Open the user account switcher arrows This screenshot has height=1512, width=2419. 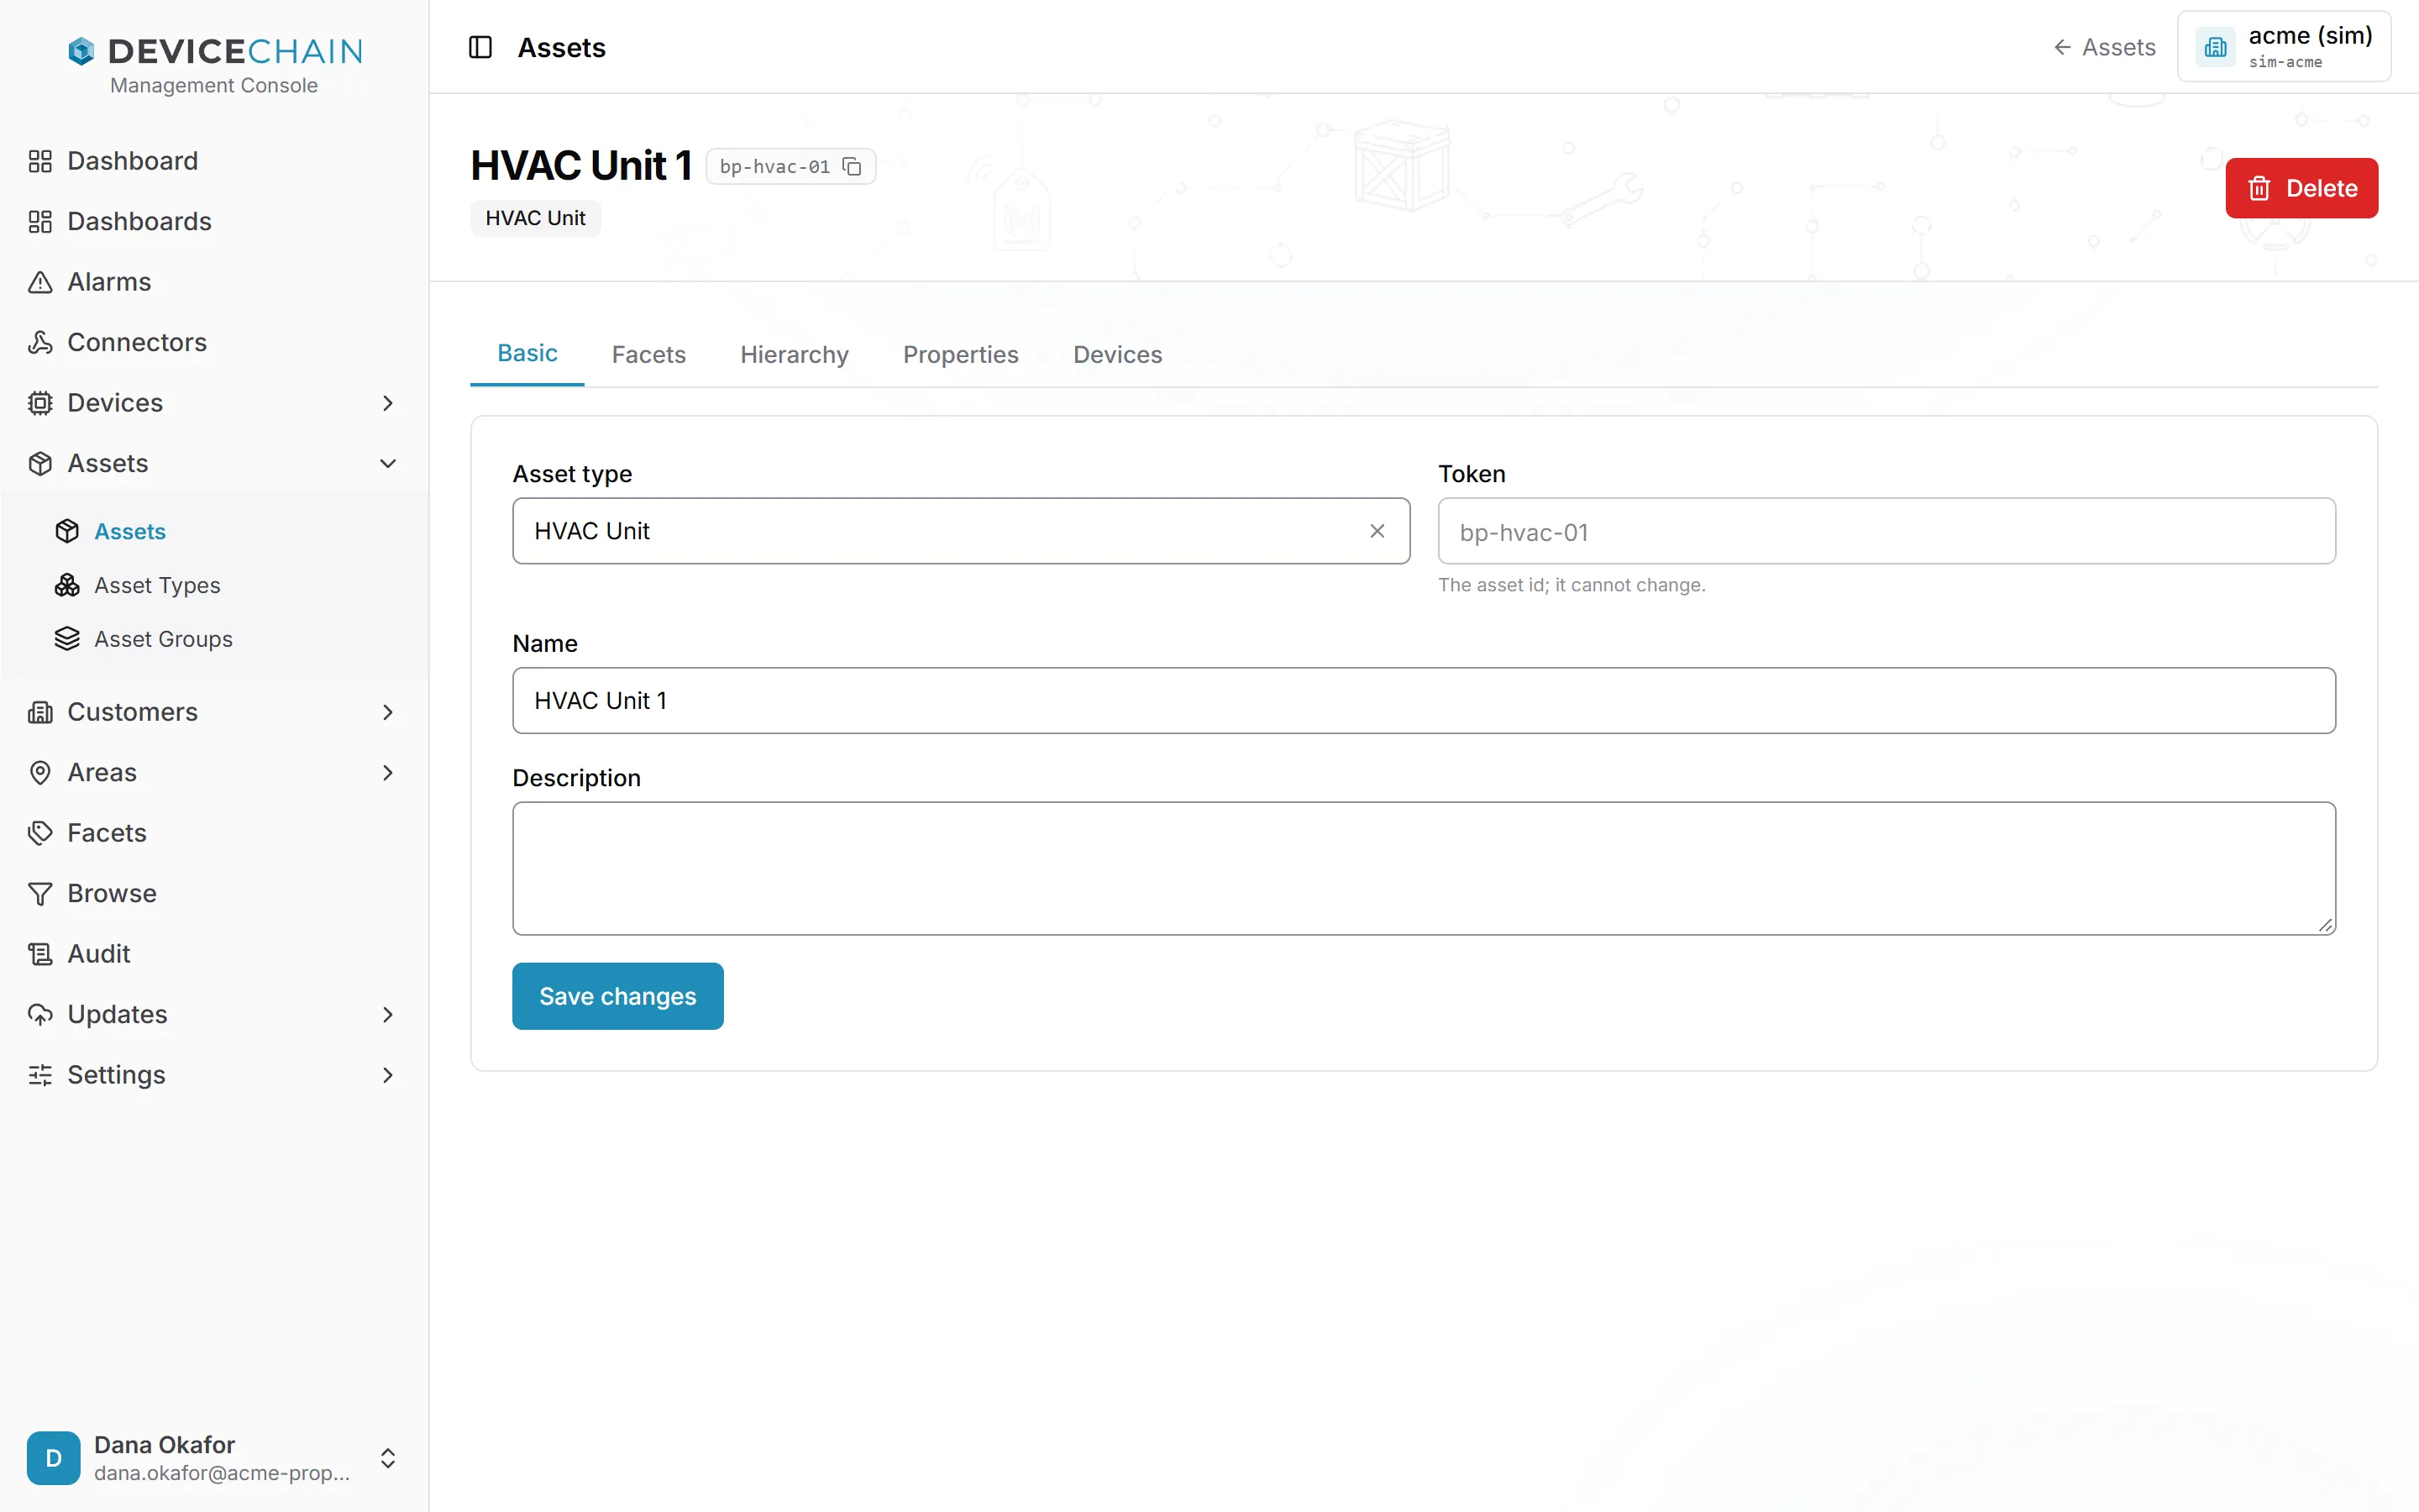(388, 1458)
